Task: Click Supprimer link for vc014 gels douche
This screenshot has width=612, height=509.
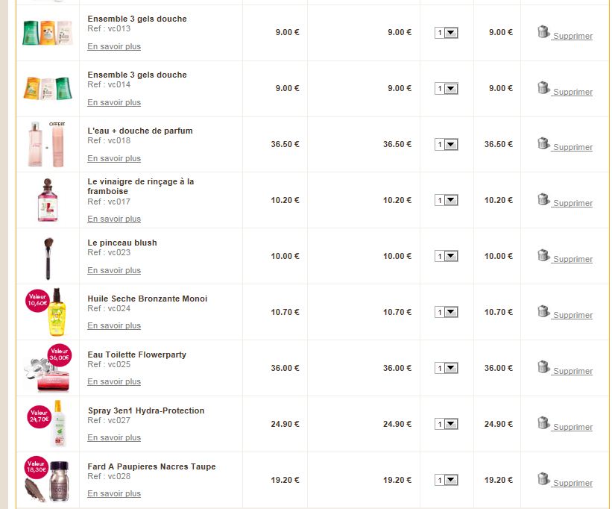Action: coord(572,93)
